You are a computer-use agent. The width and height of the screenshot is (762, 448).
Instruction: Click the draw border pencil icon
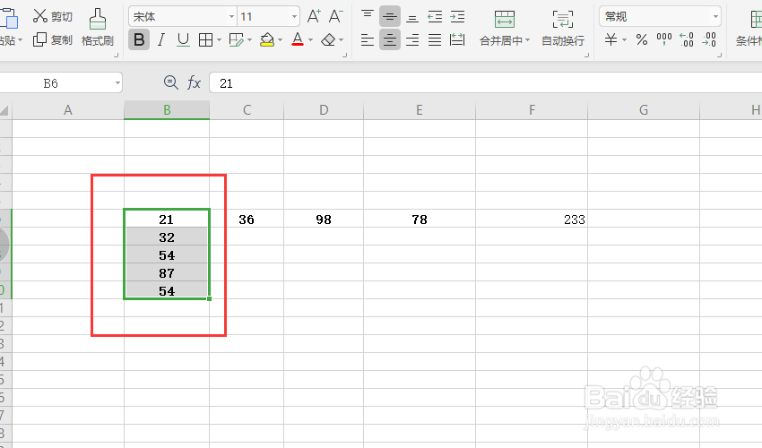[x=236, y=39]
